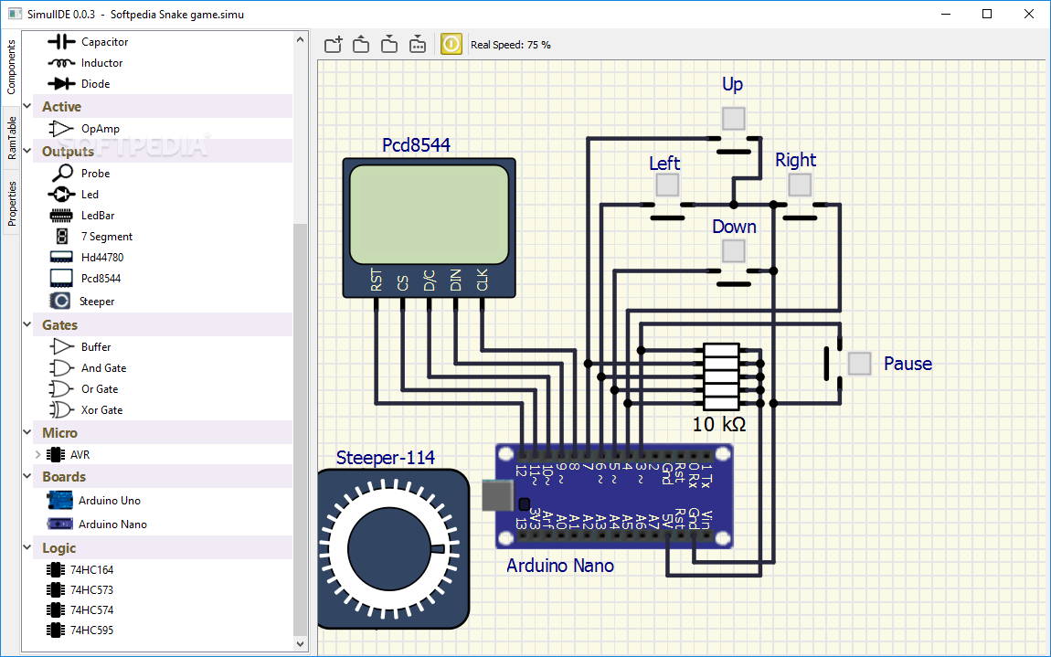Image resolution: width=1051 pixels, height=657 pixels.
Task: Open the RamTable side tab
Action: coord(11,137)
